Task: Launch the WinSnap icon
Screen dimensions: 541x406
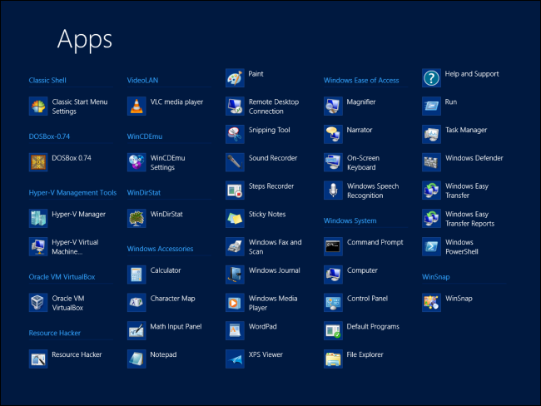Action: (x=431, y=303)
